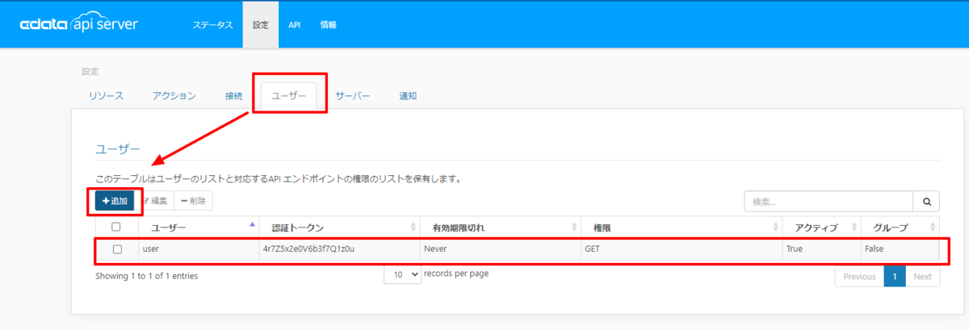Sort by the ユーザー column header
This screenshot has height=330, width=969.
point(197,228)
